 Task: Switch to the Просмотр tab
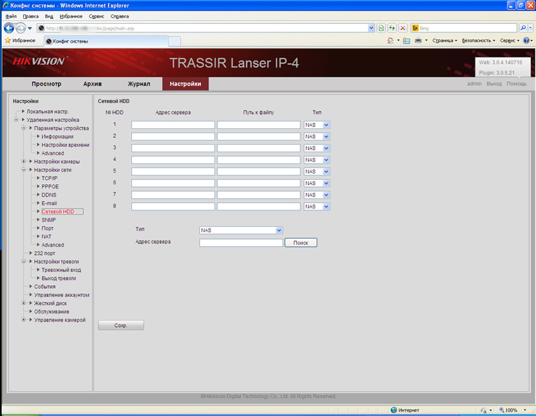(47, 84)
